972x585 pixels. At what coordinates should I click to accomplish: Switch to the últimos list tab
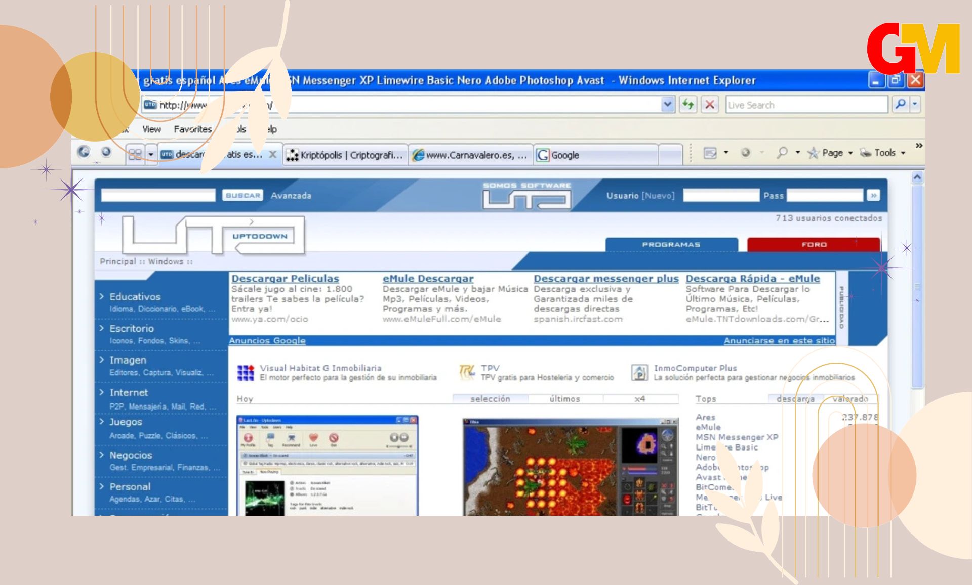tap(565, 399)
